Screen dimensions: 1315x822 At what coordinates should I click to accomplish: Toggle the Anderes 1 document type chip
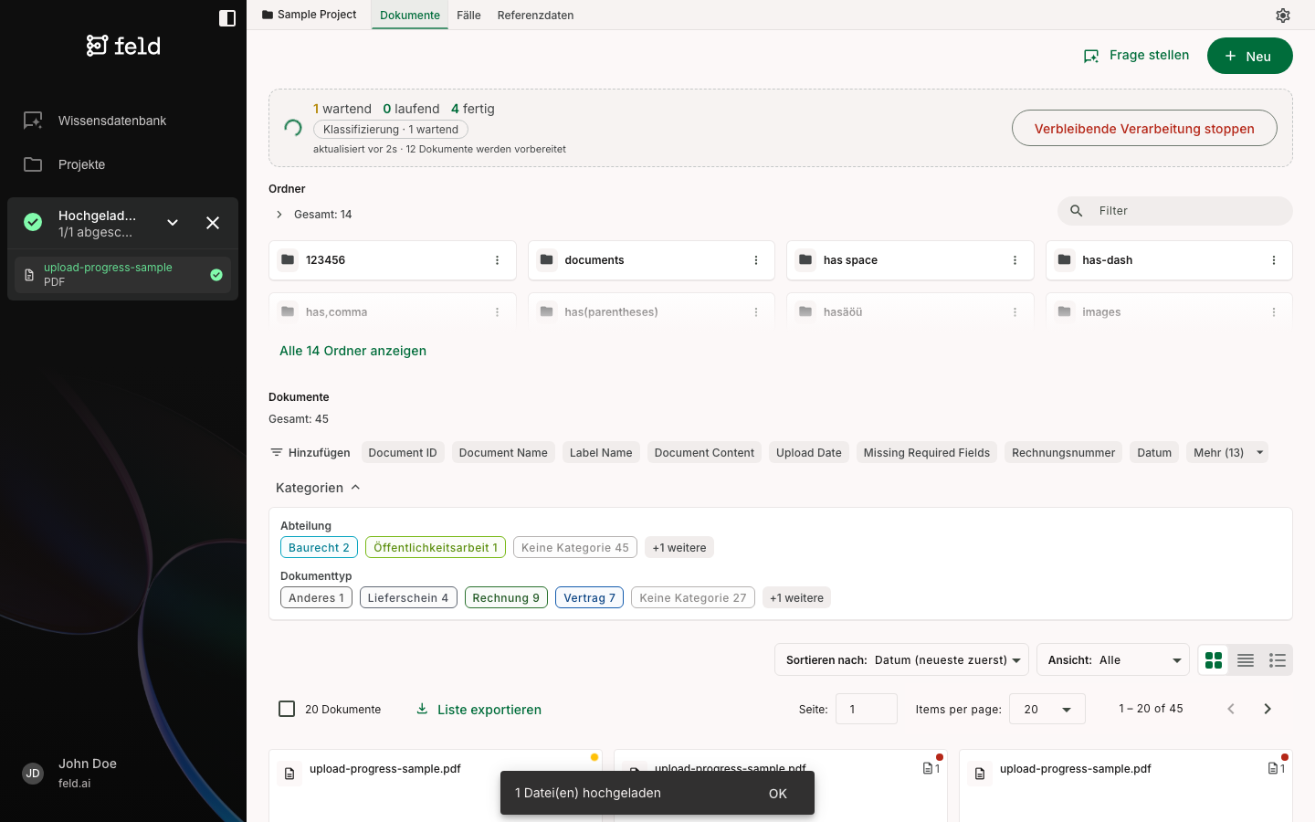pyautogui.click(x=316, y=598)
